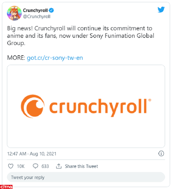Screen dimensions: 172x189
Task: Like the tweet with the heart icon
Action: click(x=11, y=166)
